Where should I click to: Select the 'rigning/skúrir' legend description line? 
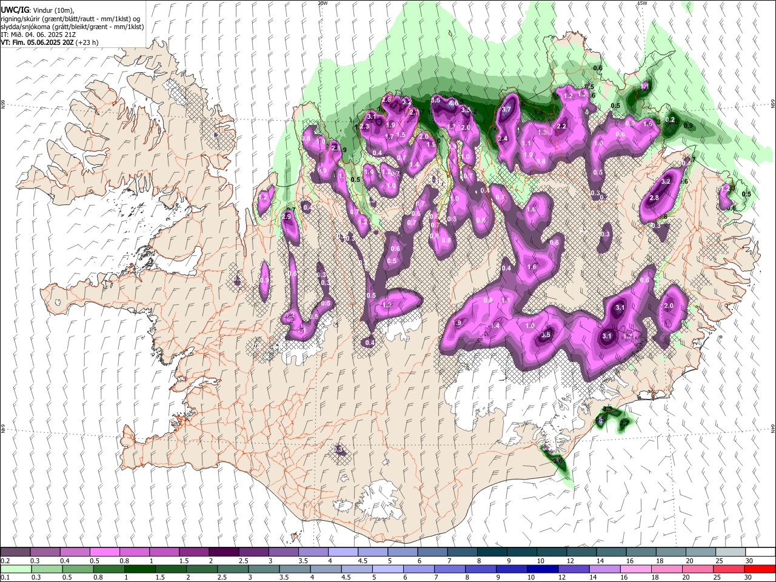[x=70, y=19]
